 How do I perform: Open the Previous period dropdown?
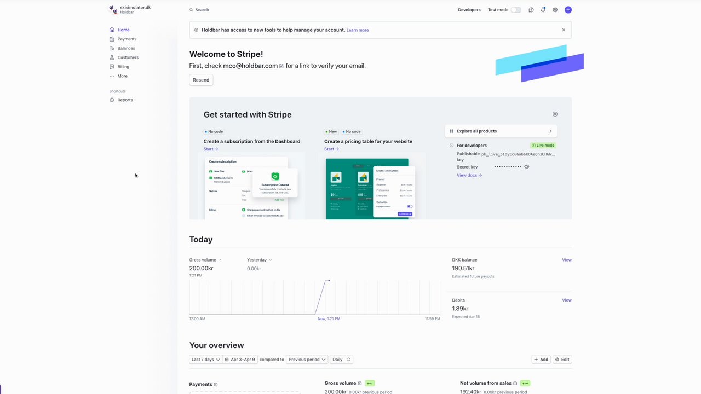tap(307, 360)
